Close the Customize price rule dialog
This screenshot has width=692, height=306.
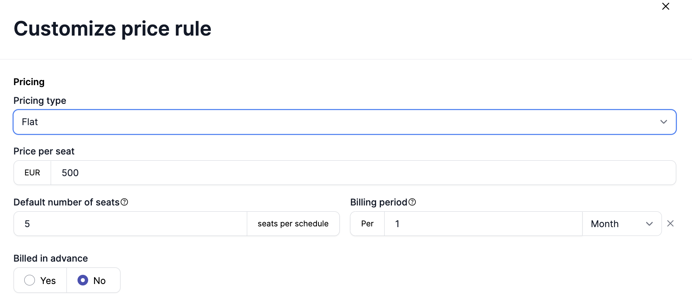665,7
